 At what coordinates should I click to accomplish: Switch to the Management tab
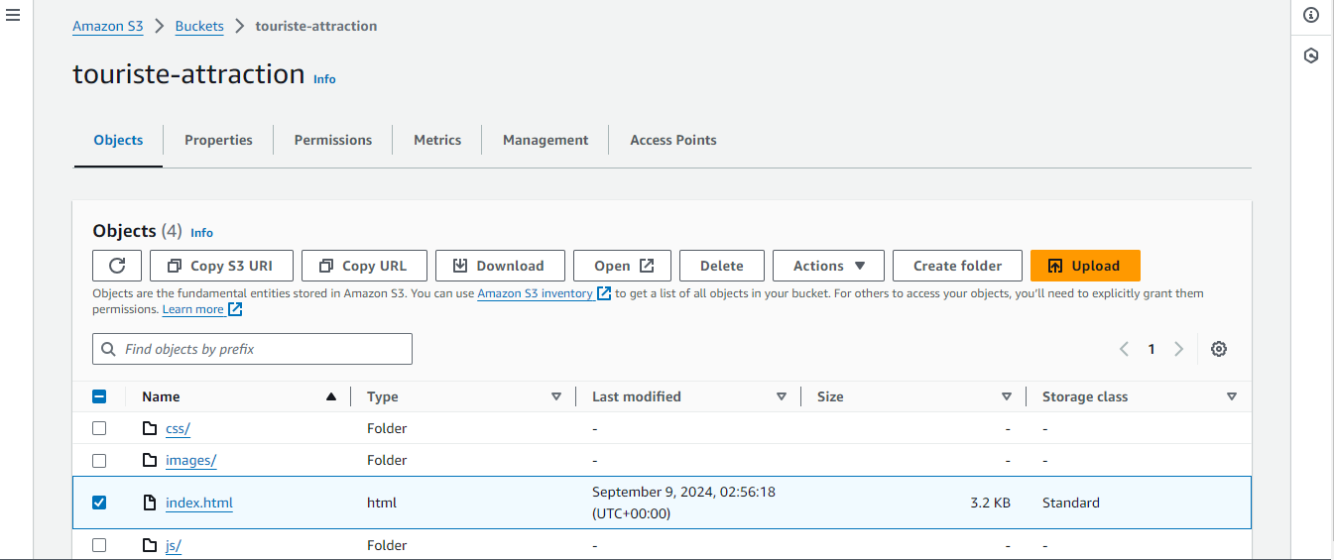tap(546, 140)
